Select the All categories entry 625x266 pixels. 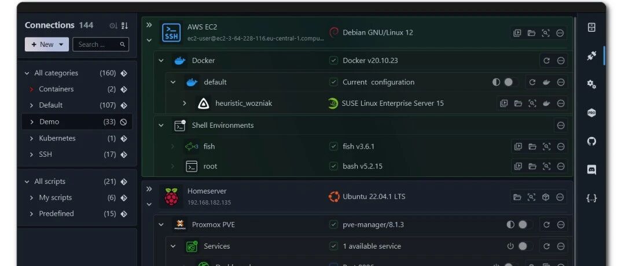tap(77, 73)
